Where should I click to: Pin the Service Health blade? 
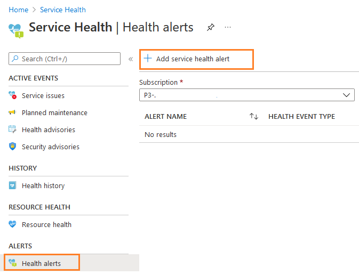[x=210, y=27]
